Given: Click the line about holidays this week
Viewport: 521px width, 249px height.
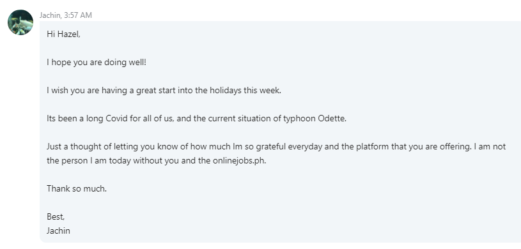Looking at the screenshot, I should 164,90.
